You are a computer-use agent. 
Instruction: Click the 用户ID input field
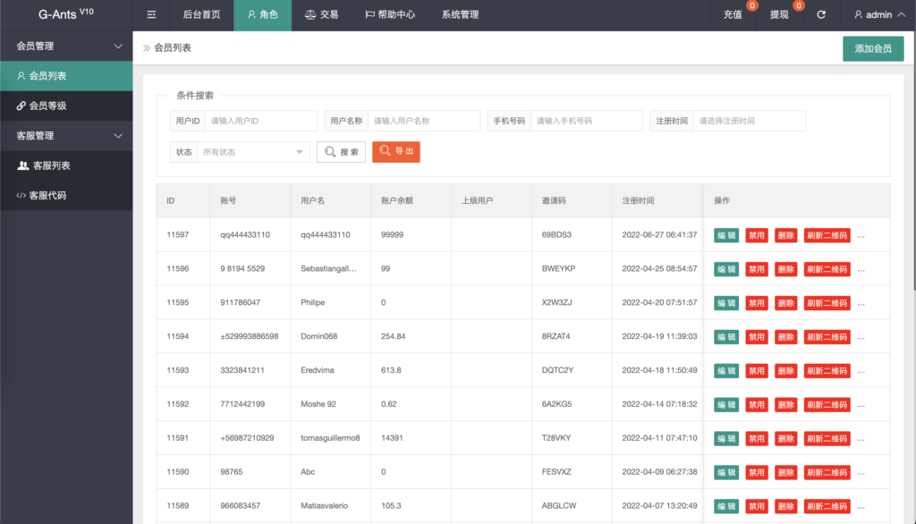pos(260,121)
